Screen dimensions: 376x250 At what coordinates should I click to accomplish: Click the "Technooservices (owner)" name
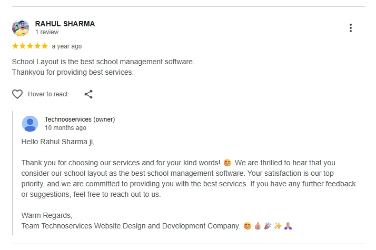point(80,119)
